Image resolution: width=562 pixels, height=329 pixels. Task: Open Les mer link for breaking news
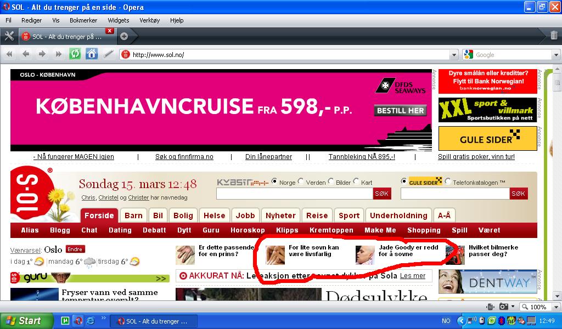[413, 276]
